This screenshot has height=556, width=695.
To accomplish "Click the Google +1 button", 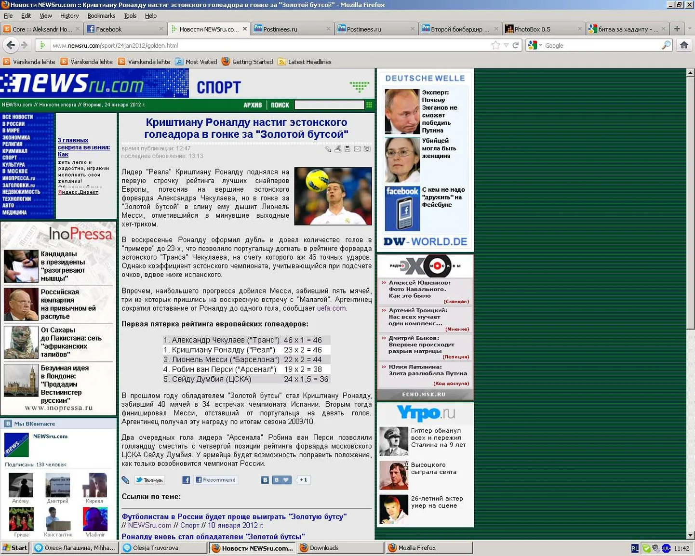I will coord(303,480).
